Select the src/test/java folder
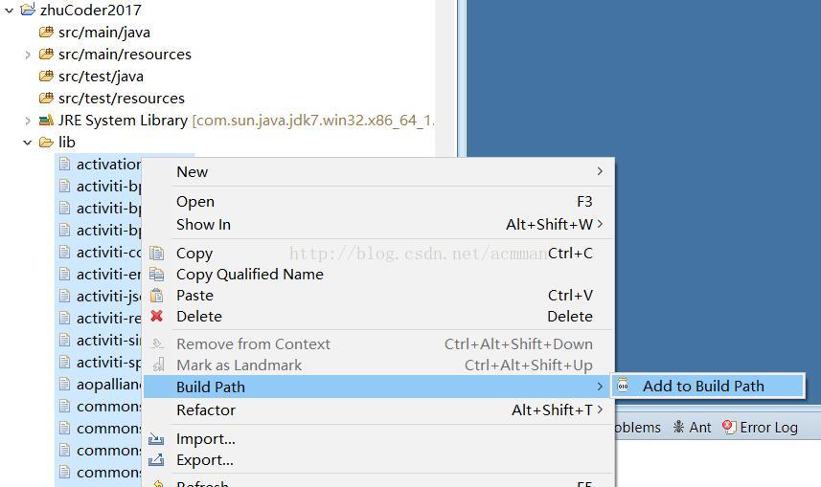 pos(100,77)
